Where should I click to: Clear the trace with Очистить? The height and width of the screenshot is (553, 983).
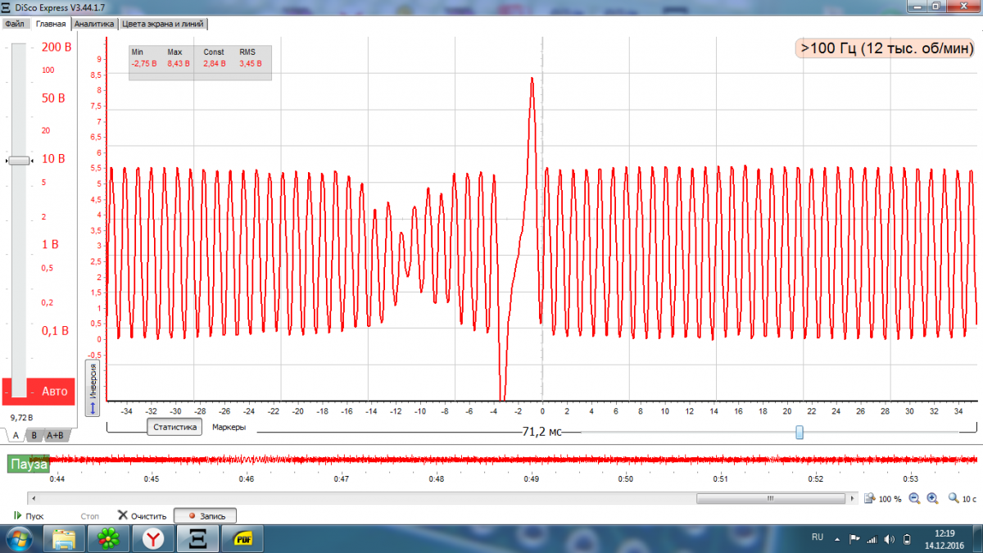point(143,516)
